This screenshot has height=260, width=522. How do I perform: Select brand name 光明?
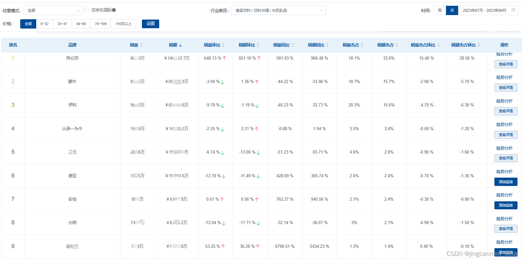click(x=72, y=222)
